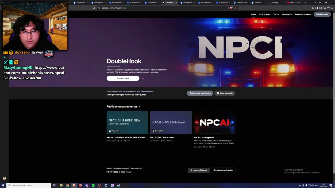
Task: Open the Recomendaciones section
Action: click(x=303, y=14)
